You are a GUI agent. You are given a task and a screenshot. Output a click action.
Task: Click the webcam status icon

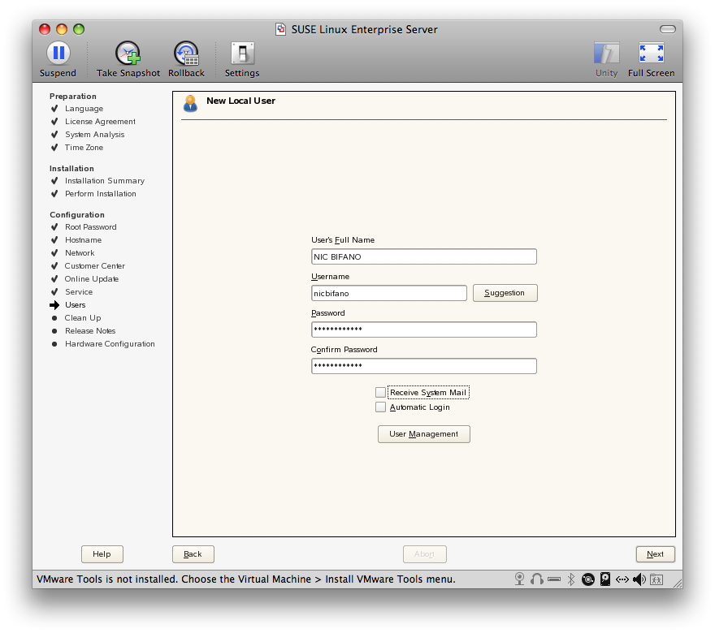520,579
